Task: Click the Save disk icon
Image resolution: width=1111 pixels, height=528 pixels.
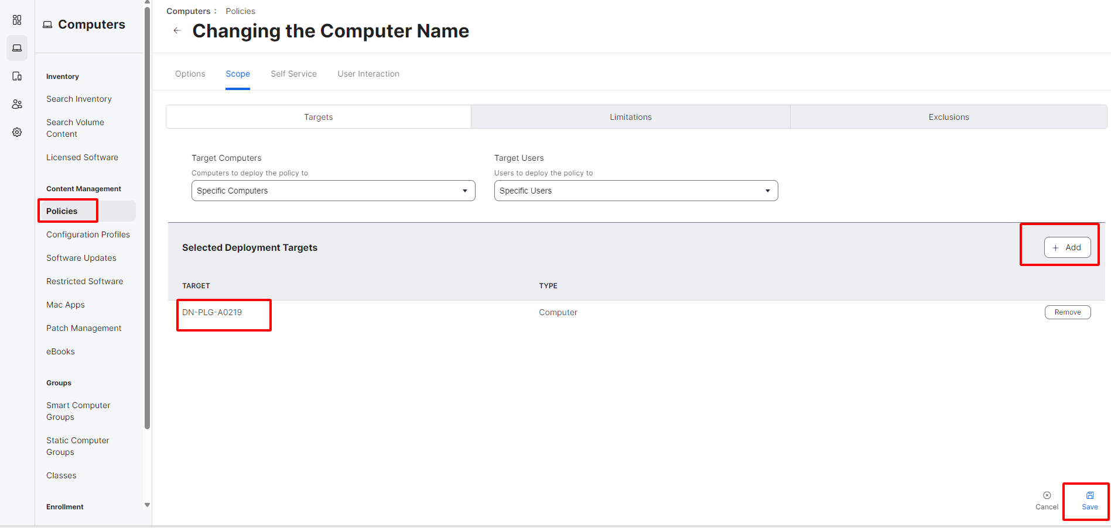Action: tap(1089, 495)
